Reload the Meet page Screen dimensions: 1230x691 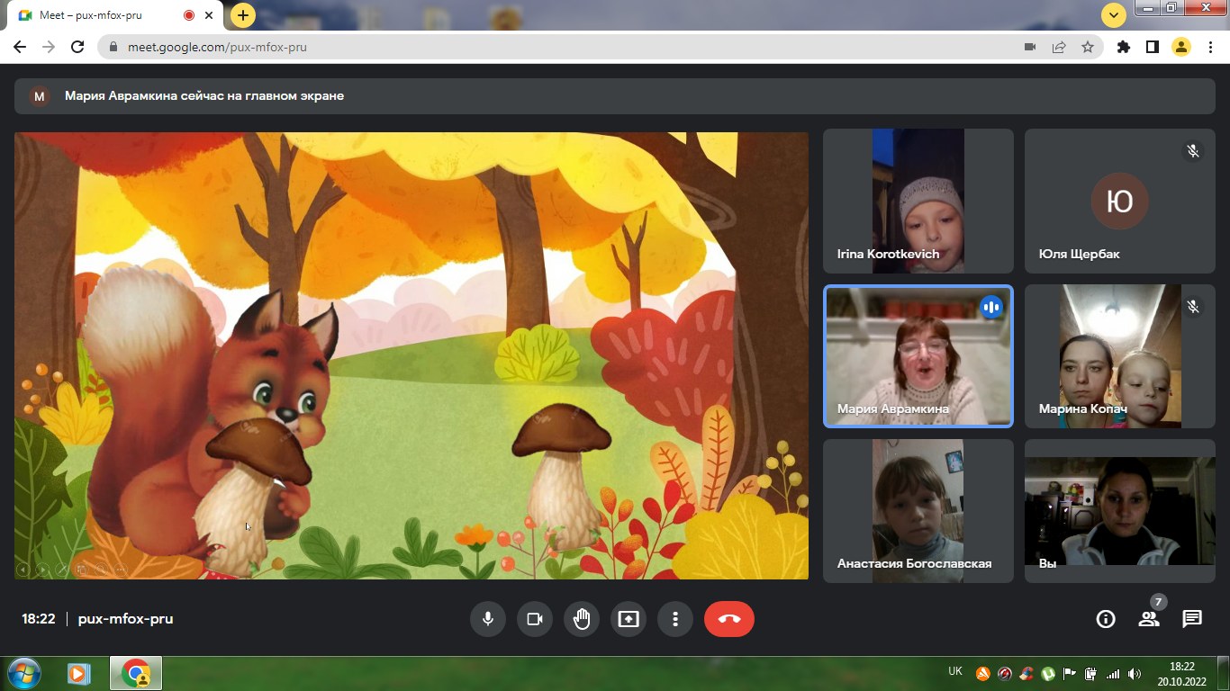77,47
